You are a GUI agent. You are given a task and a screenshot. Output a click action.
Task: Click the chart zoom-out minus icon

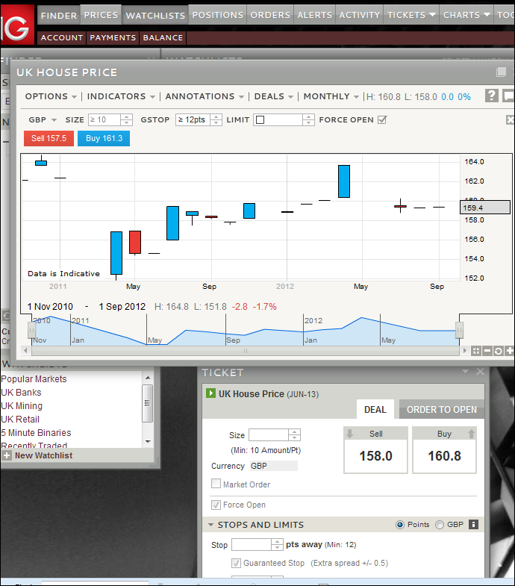pyautogui.click(x=487, y=351)
